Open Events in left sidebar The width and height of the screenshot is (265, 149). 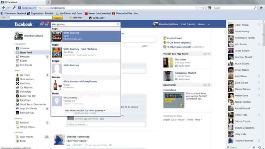tap(24, 61)
